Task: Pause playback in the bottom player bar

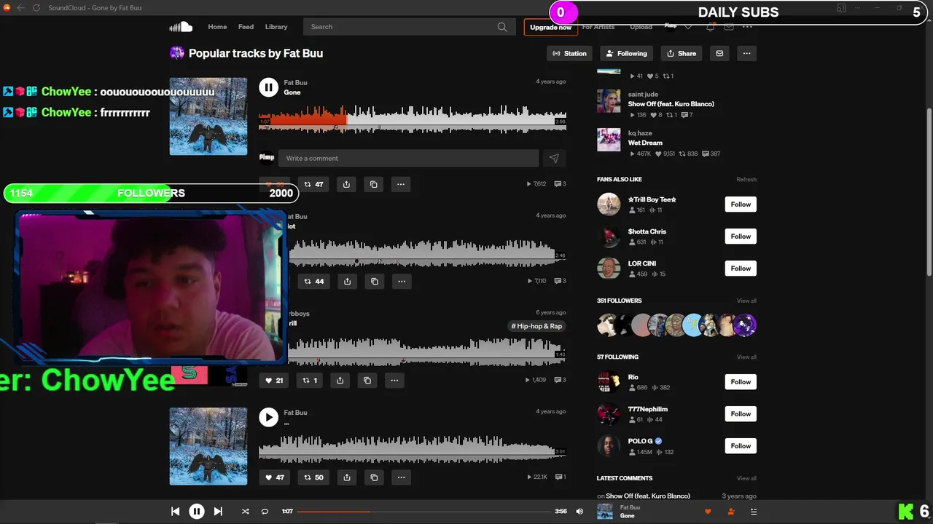Action: click(x=197, y=512)
